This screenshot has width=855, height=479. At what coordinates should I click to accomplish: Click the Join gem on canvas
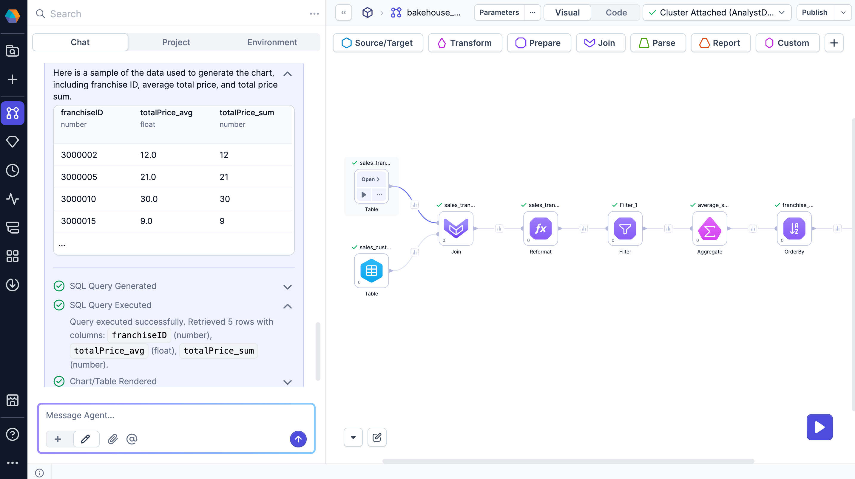[x=456, y=228]
